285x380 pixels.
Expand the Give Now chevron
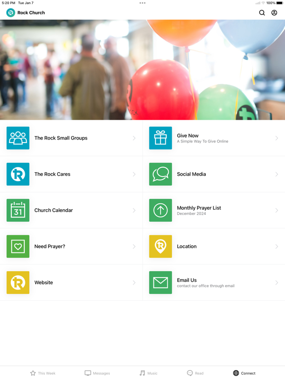[277, 138]
